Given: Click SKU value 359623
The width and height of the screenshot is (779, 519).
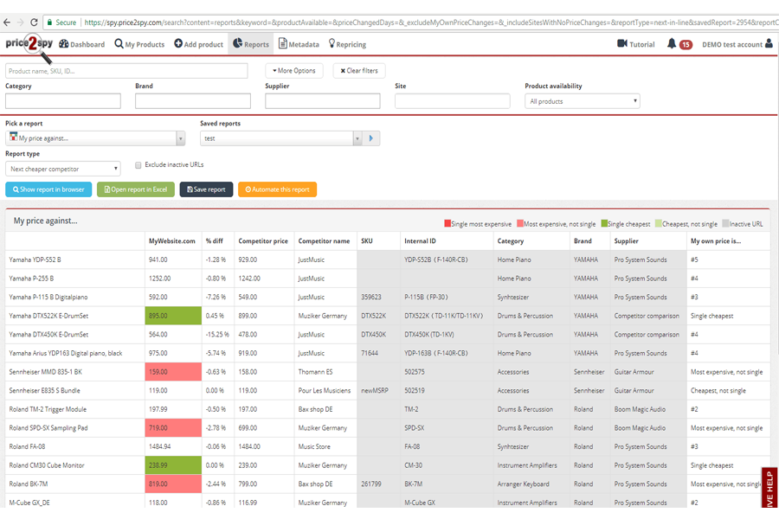Looking at the screenshot, I should pos(371,297).
